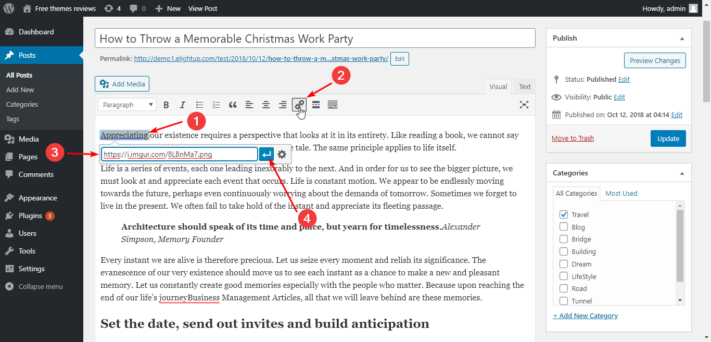Image resolution: width=711 pixels, height=342 pixels.
Task: Insert a numbered list
Action: pyautogui.click(x=216, y=105)
